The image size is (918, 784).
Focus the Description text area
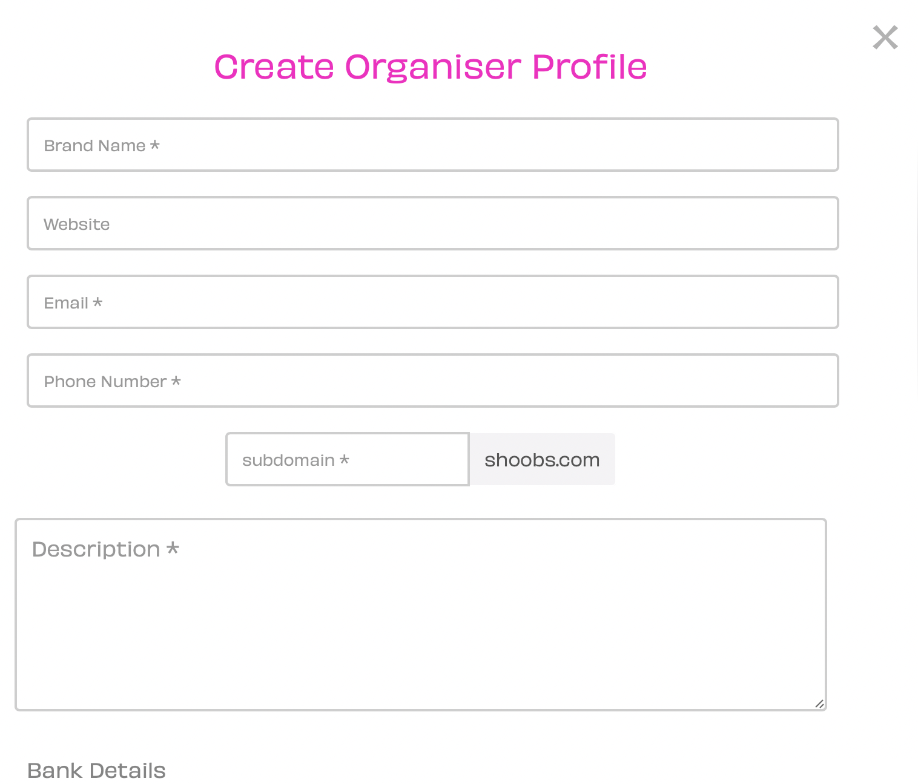click(x=421, y=615)
